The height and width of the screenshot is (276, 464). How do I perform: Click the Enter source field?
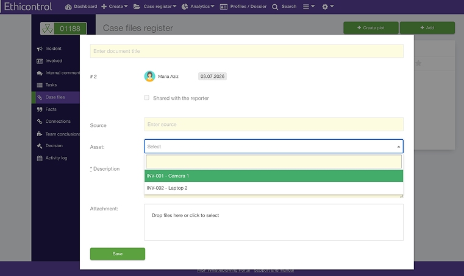pos(274,124)
